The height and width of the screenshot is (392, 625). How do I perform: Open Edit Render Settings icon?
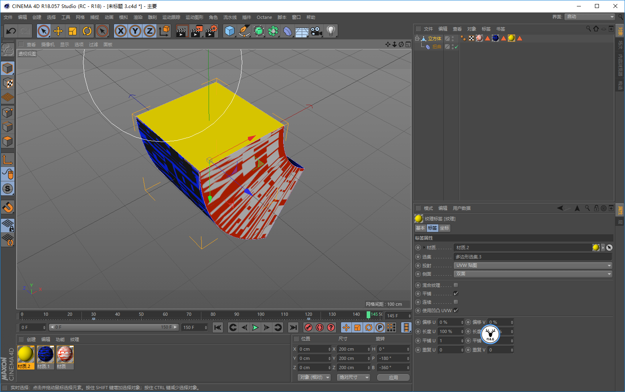(x=211, y=31)
